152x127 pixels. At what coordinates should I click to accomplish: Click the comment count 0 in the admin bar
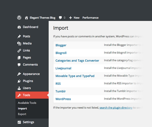65,18
